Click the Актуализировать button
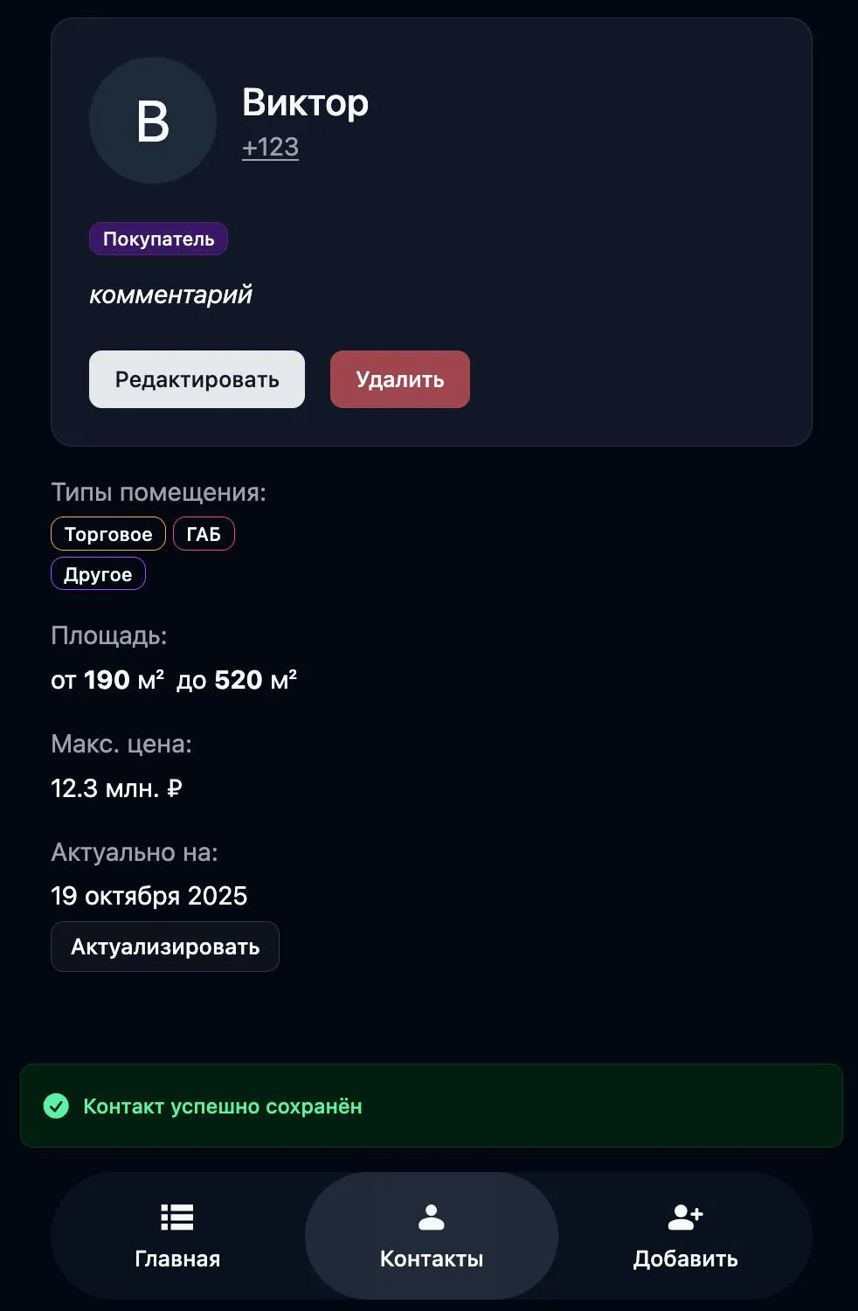The height and width of the screenshot is (1311, 858). pos(165,947)
